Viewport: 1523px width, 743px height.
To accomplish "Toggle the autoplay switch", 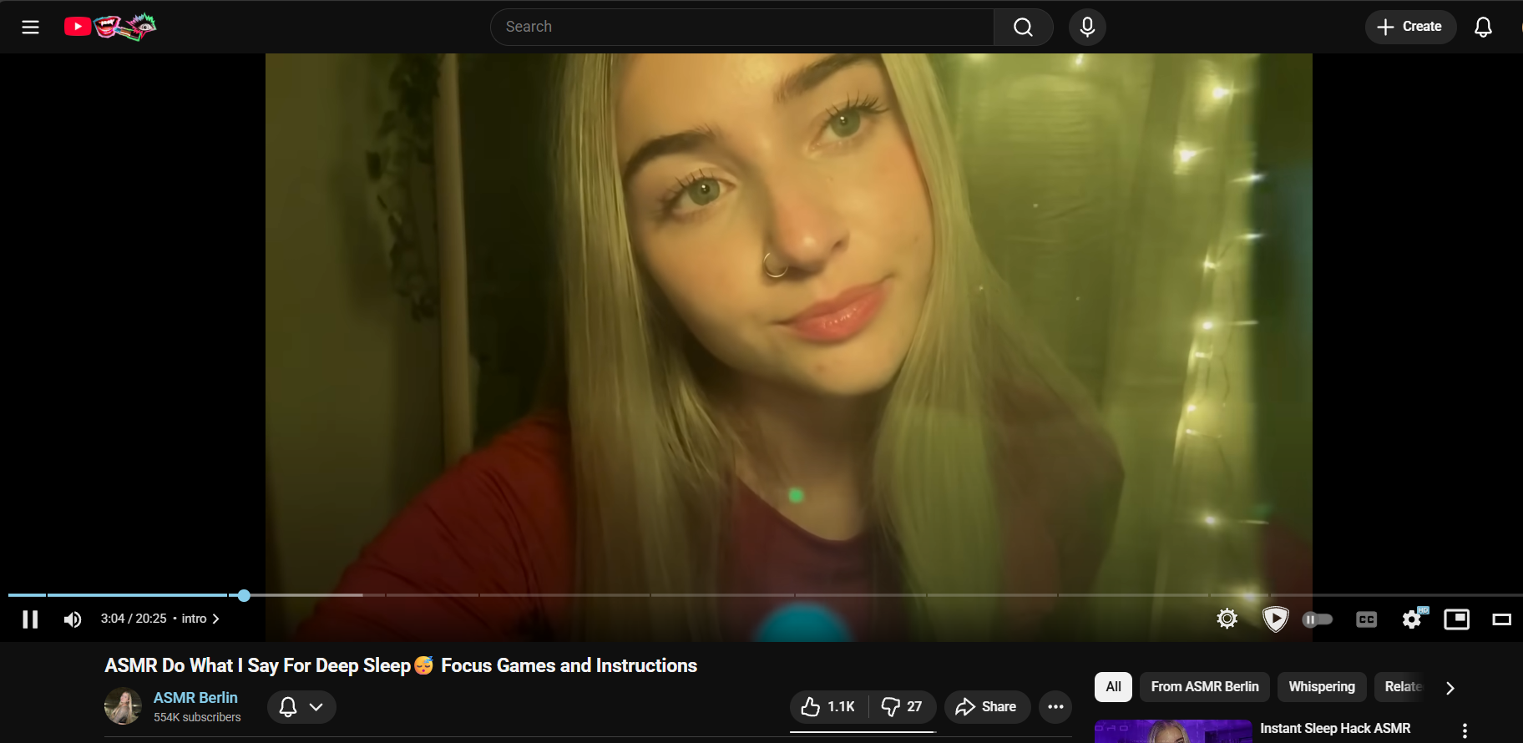I will [x=1318, y=619].
